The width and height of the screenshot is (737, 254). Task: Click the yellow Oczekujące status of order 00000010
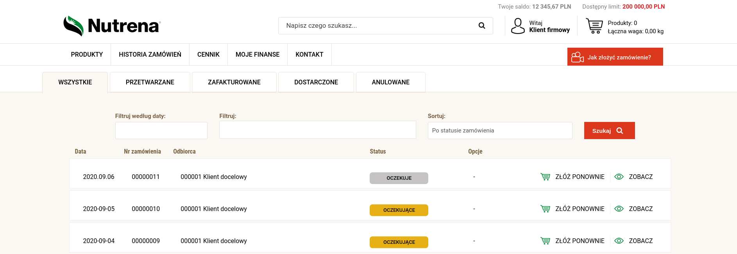click(399, 210)
